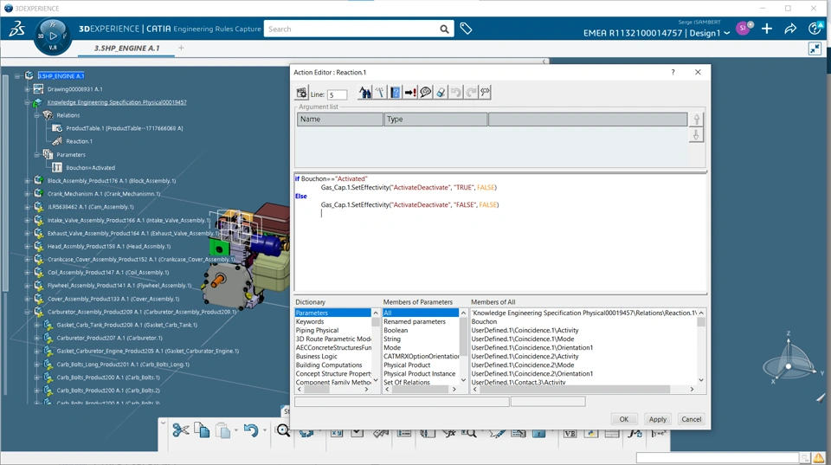Select Renamed parameters in Members of Parameters
831x465 pixels.
point(415,321)
